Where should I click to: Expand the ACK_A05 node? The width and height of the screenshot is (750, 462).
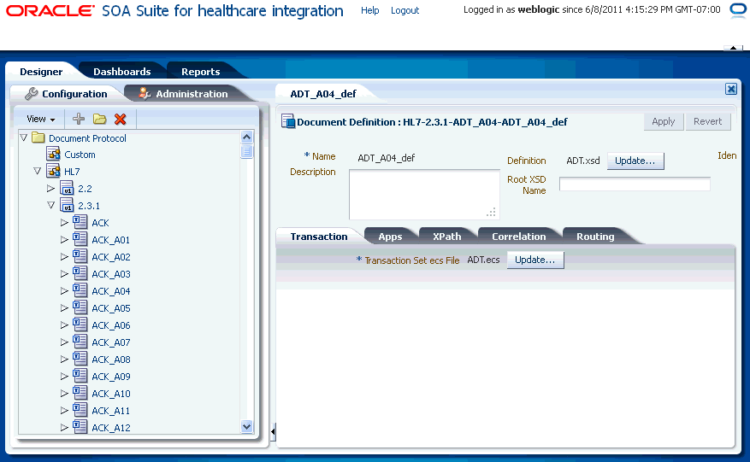(x=64, y=308)
